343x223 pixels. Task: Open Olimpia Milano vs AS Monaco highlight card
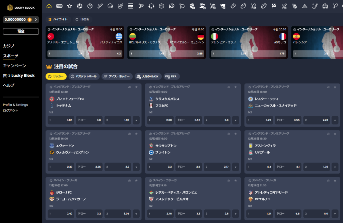coord(249,42)
